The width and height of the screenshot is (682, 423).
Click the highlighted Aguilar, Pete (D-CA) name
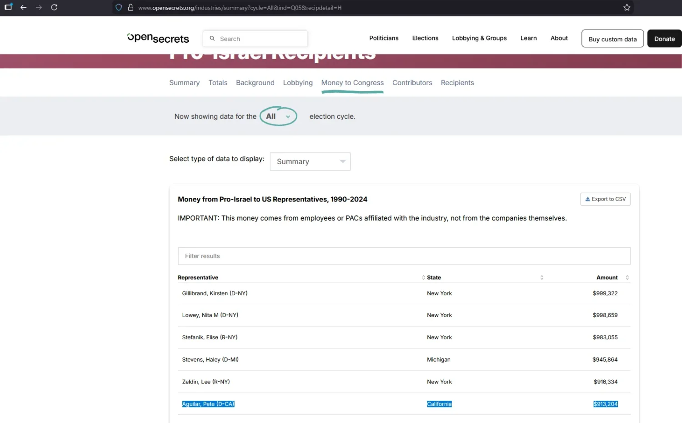point(208,404)
